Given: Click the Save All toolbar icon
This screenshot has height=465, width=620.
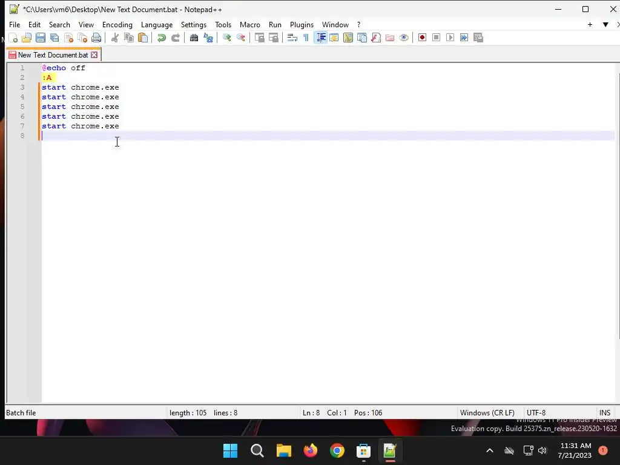Looking at the screenshot, I should pos(54,38).
